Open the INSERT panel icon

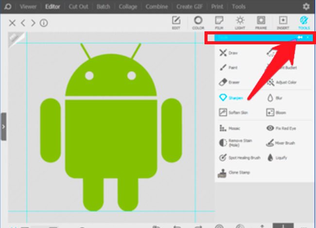283,22
